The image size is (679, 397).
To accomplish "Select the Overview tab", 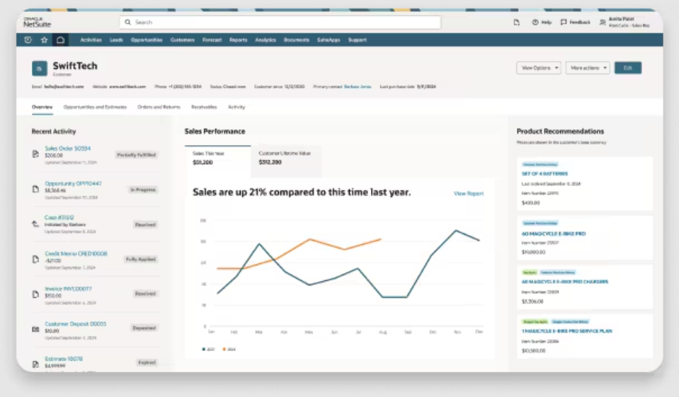I will (x=42, y=107).
